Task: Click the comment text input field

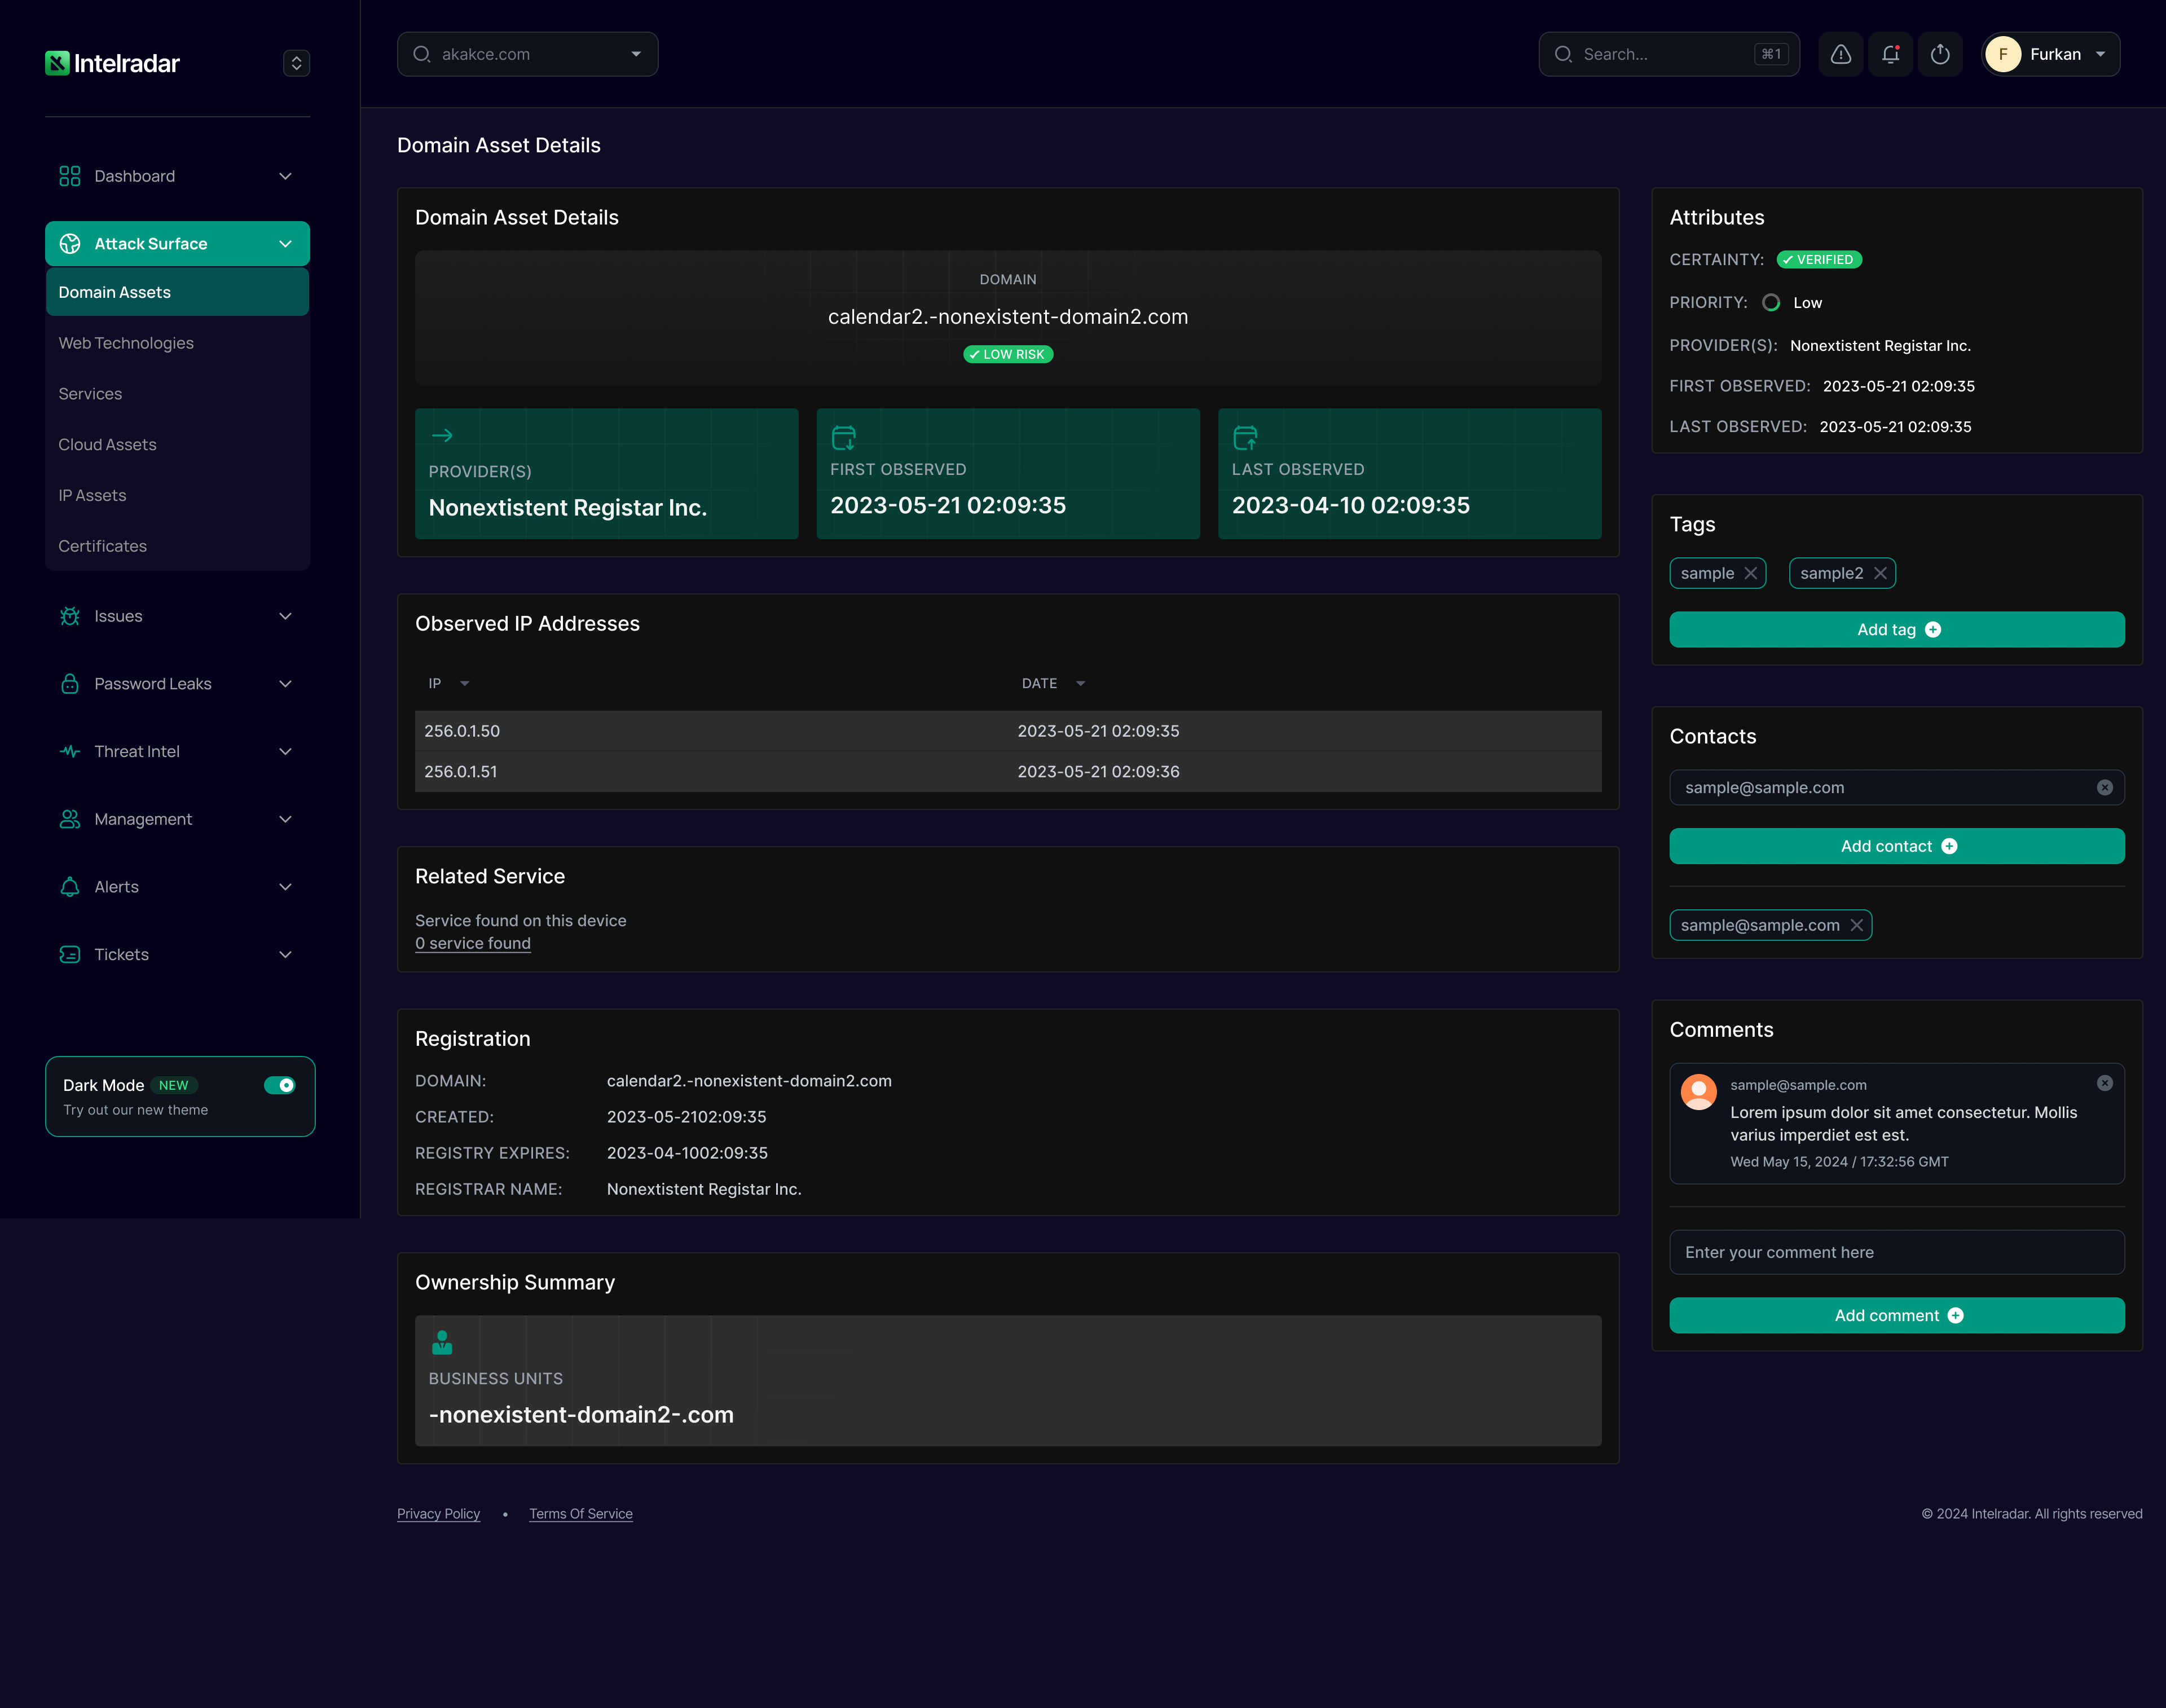Action: (x=1896, y=1252)
